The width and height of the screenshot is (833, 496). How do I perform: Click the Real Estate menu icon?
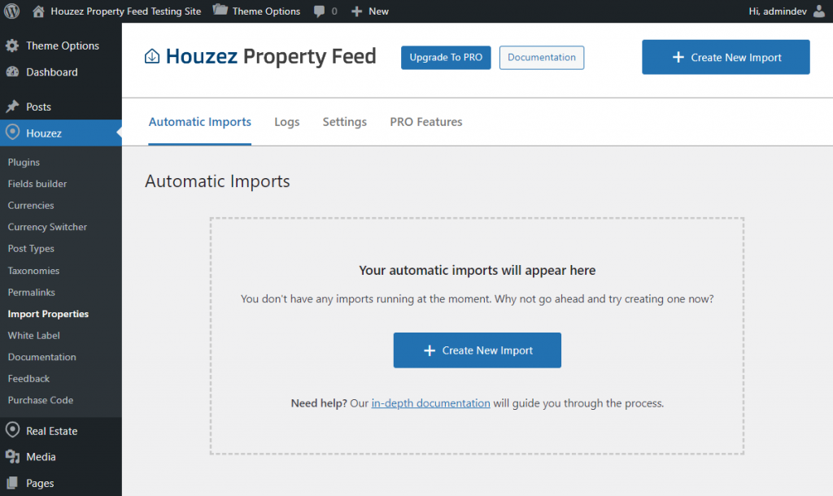point(12,430)
